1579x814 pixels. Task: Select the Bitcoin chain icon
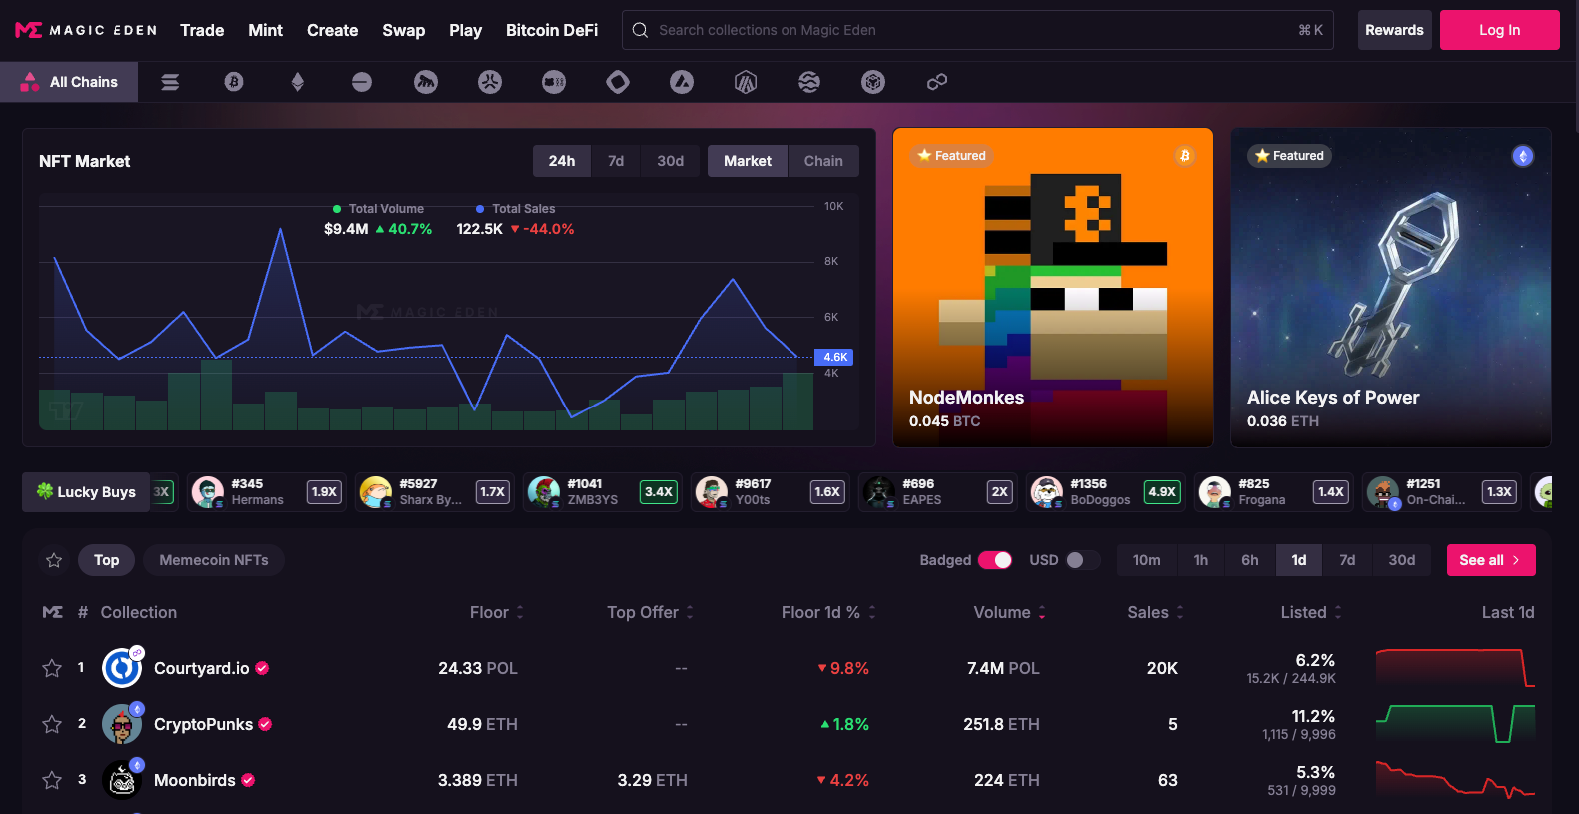pos(234,82)
